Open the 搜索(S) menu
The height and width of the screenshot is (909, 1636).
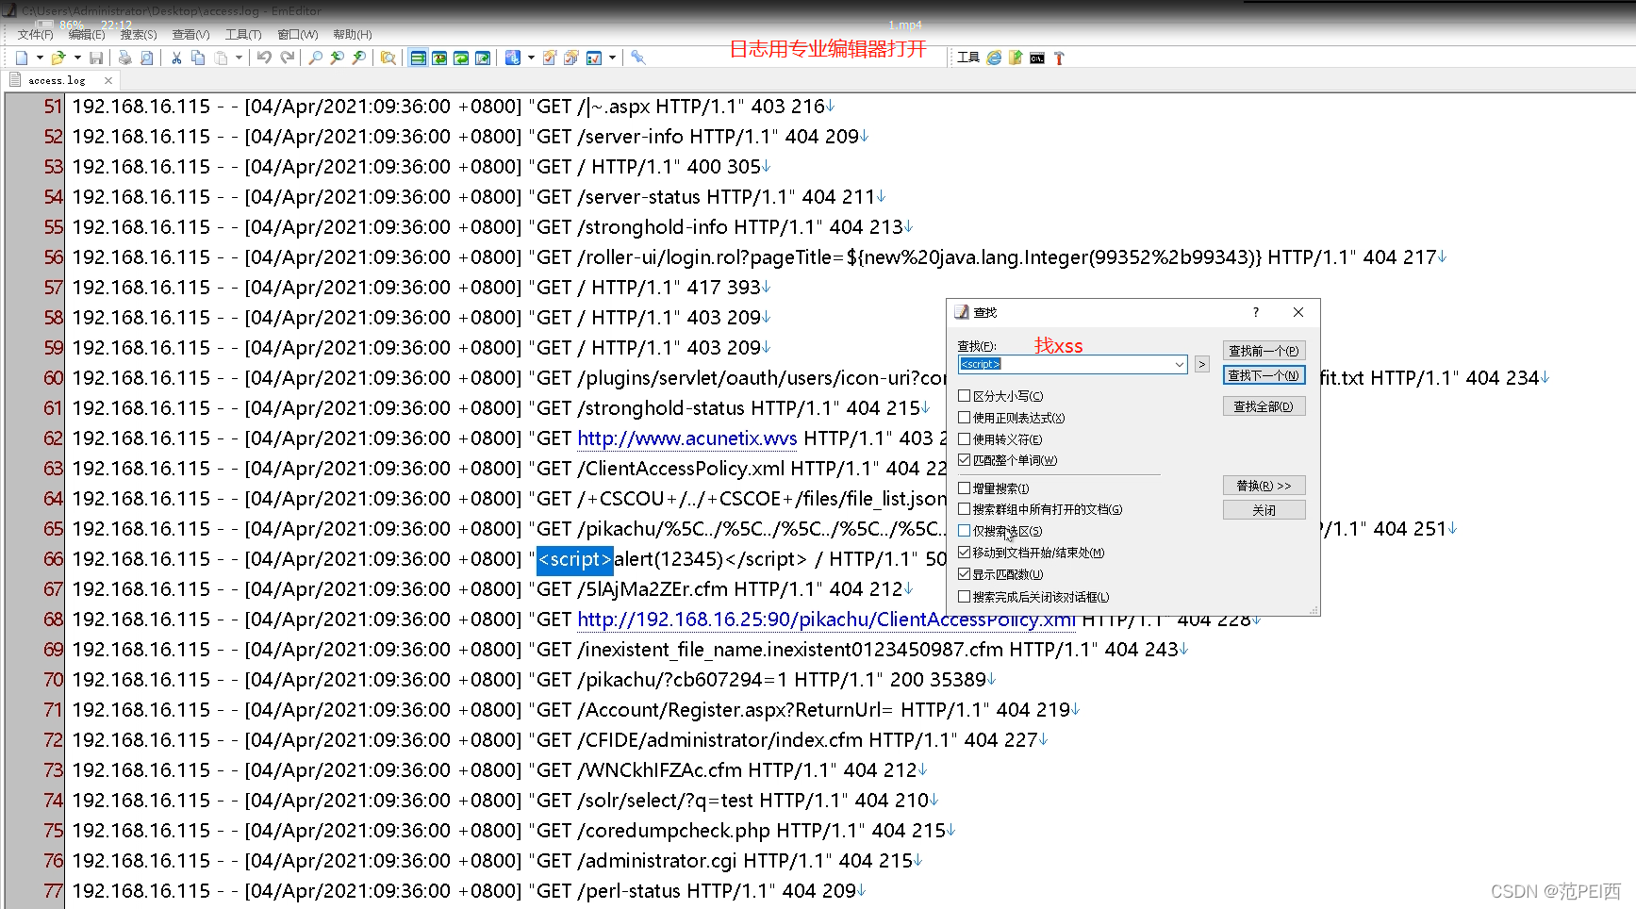[139, 35]
